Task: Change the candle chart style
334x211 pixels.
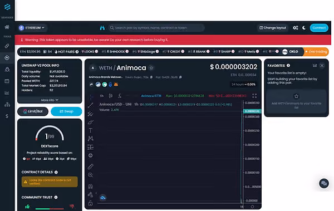Action: tap(111, 96)
